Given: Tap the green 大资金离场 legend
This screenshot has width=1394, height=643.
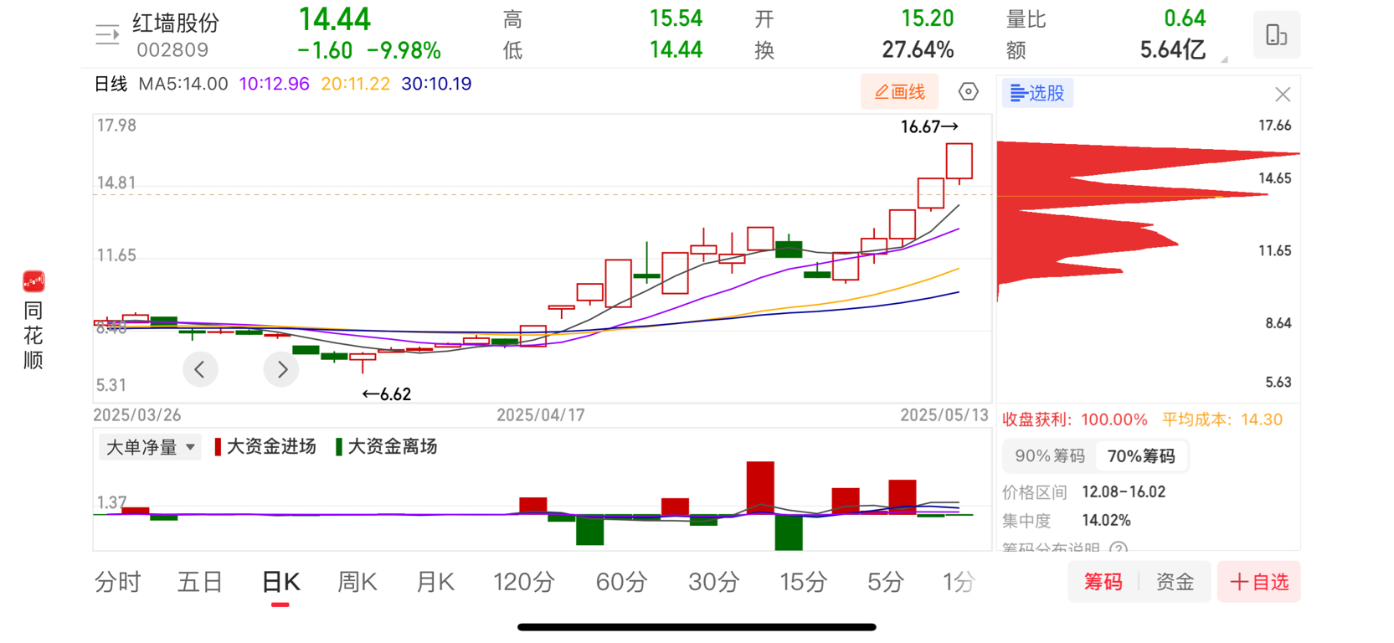Looking at the screenshot, I should (x=386, y=447).
